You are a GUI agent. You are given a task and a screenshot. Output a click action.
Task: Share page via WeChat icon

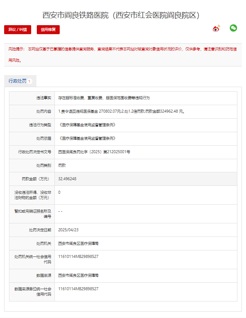(233, 28)
